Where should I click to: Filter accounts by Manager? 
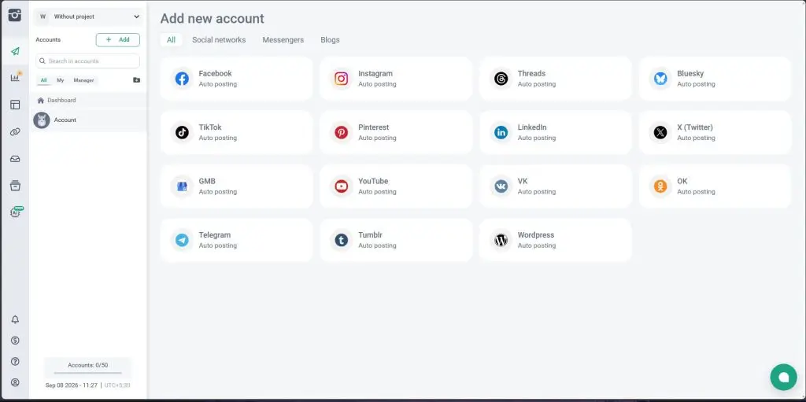coord(83,80)
